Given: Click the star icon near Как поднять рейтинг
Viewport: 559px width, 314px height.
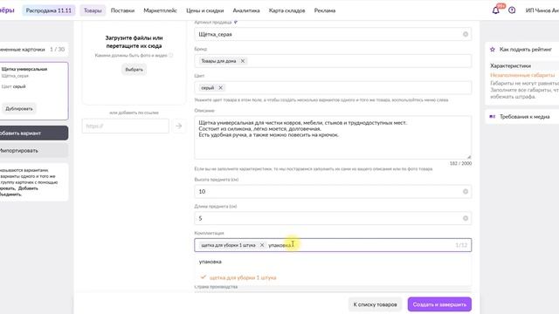Looking at the screenshot, I should pos(493,50).
